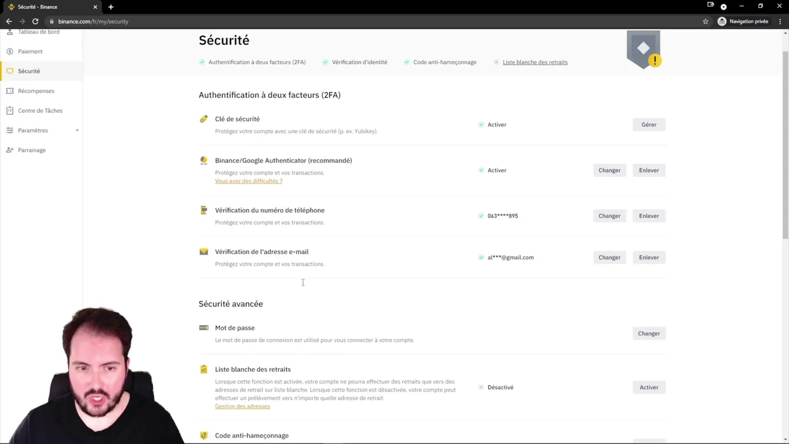Click the Navigation privée profile button
Viewport: 789px width, 444px height.
743,21
